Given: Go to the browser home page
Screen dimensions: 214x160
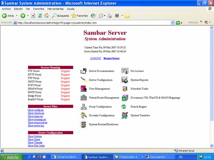Looking at the screenshot, I should [47, 16].
